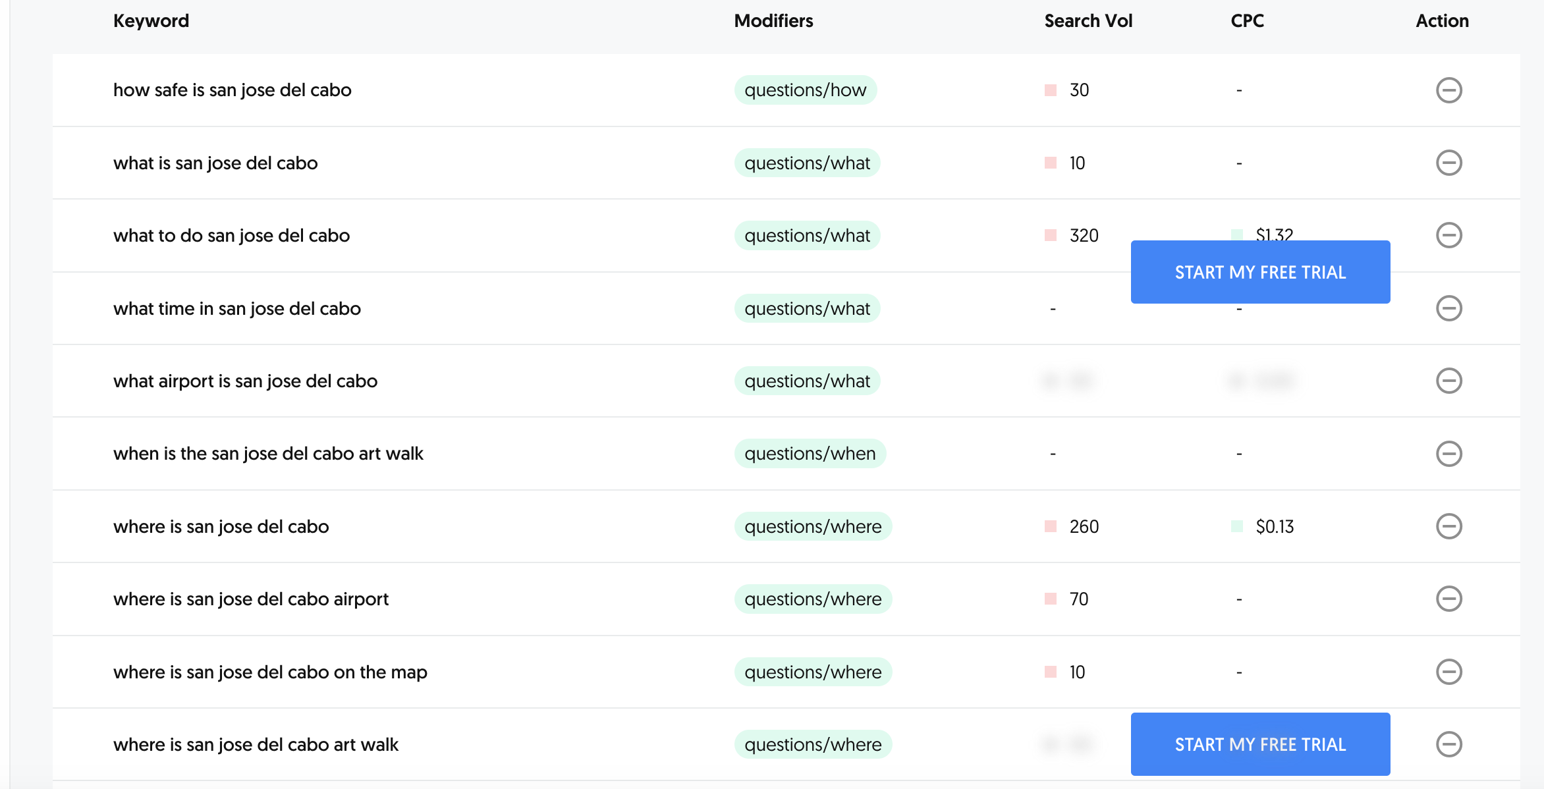
Task: Sort by Search Vol column header
Action: click(1088, 21)
